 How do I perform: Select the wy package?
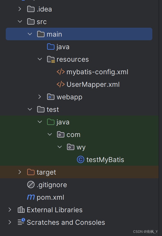click(x=81, y=147)
